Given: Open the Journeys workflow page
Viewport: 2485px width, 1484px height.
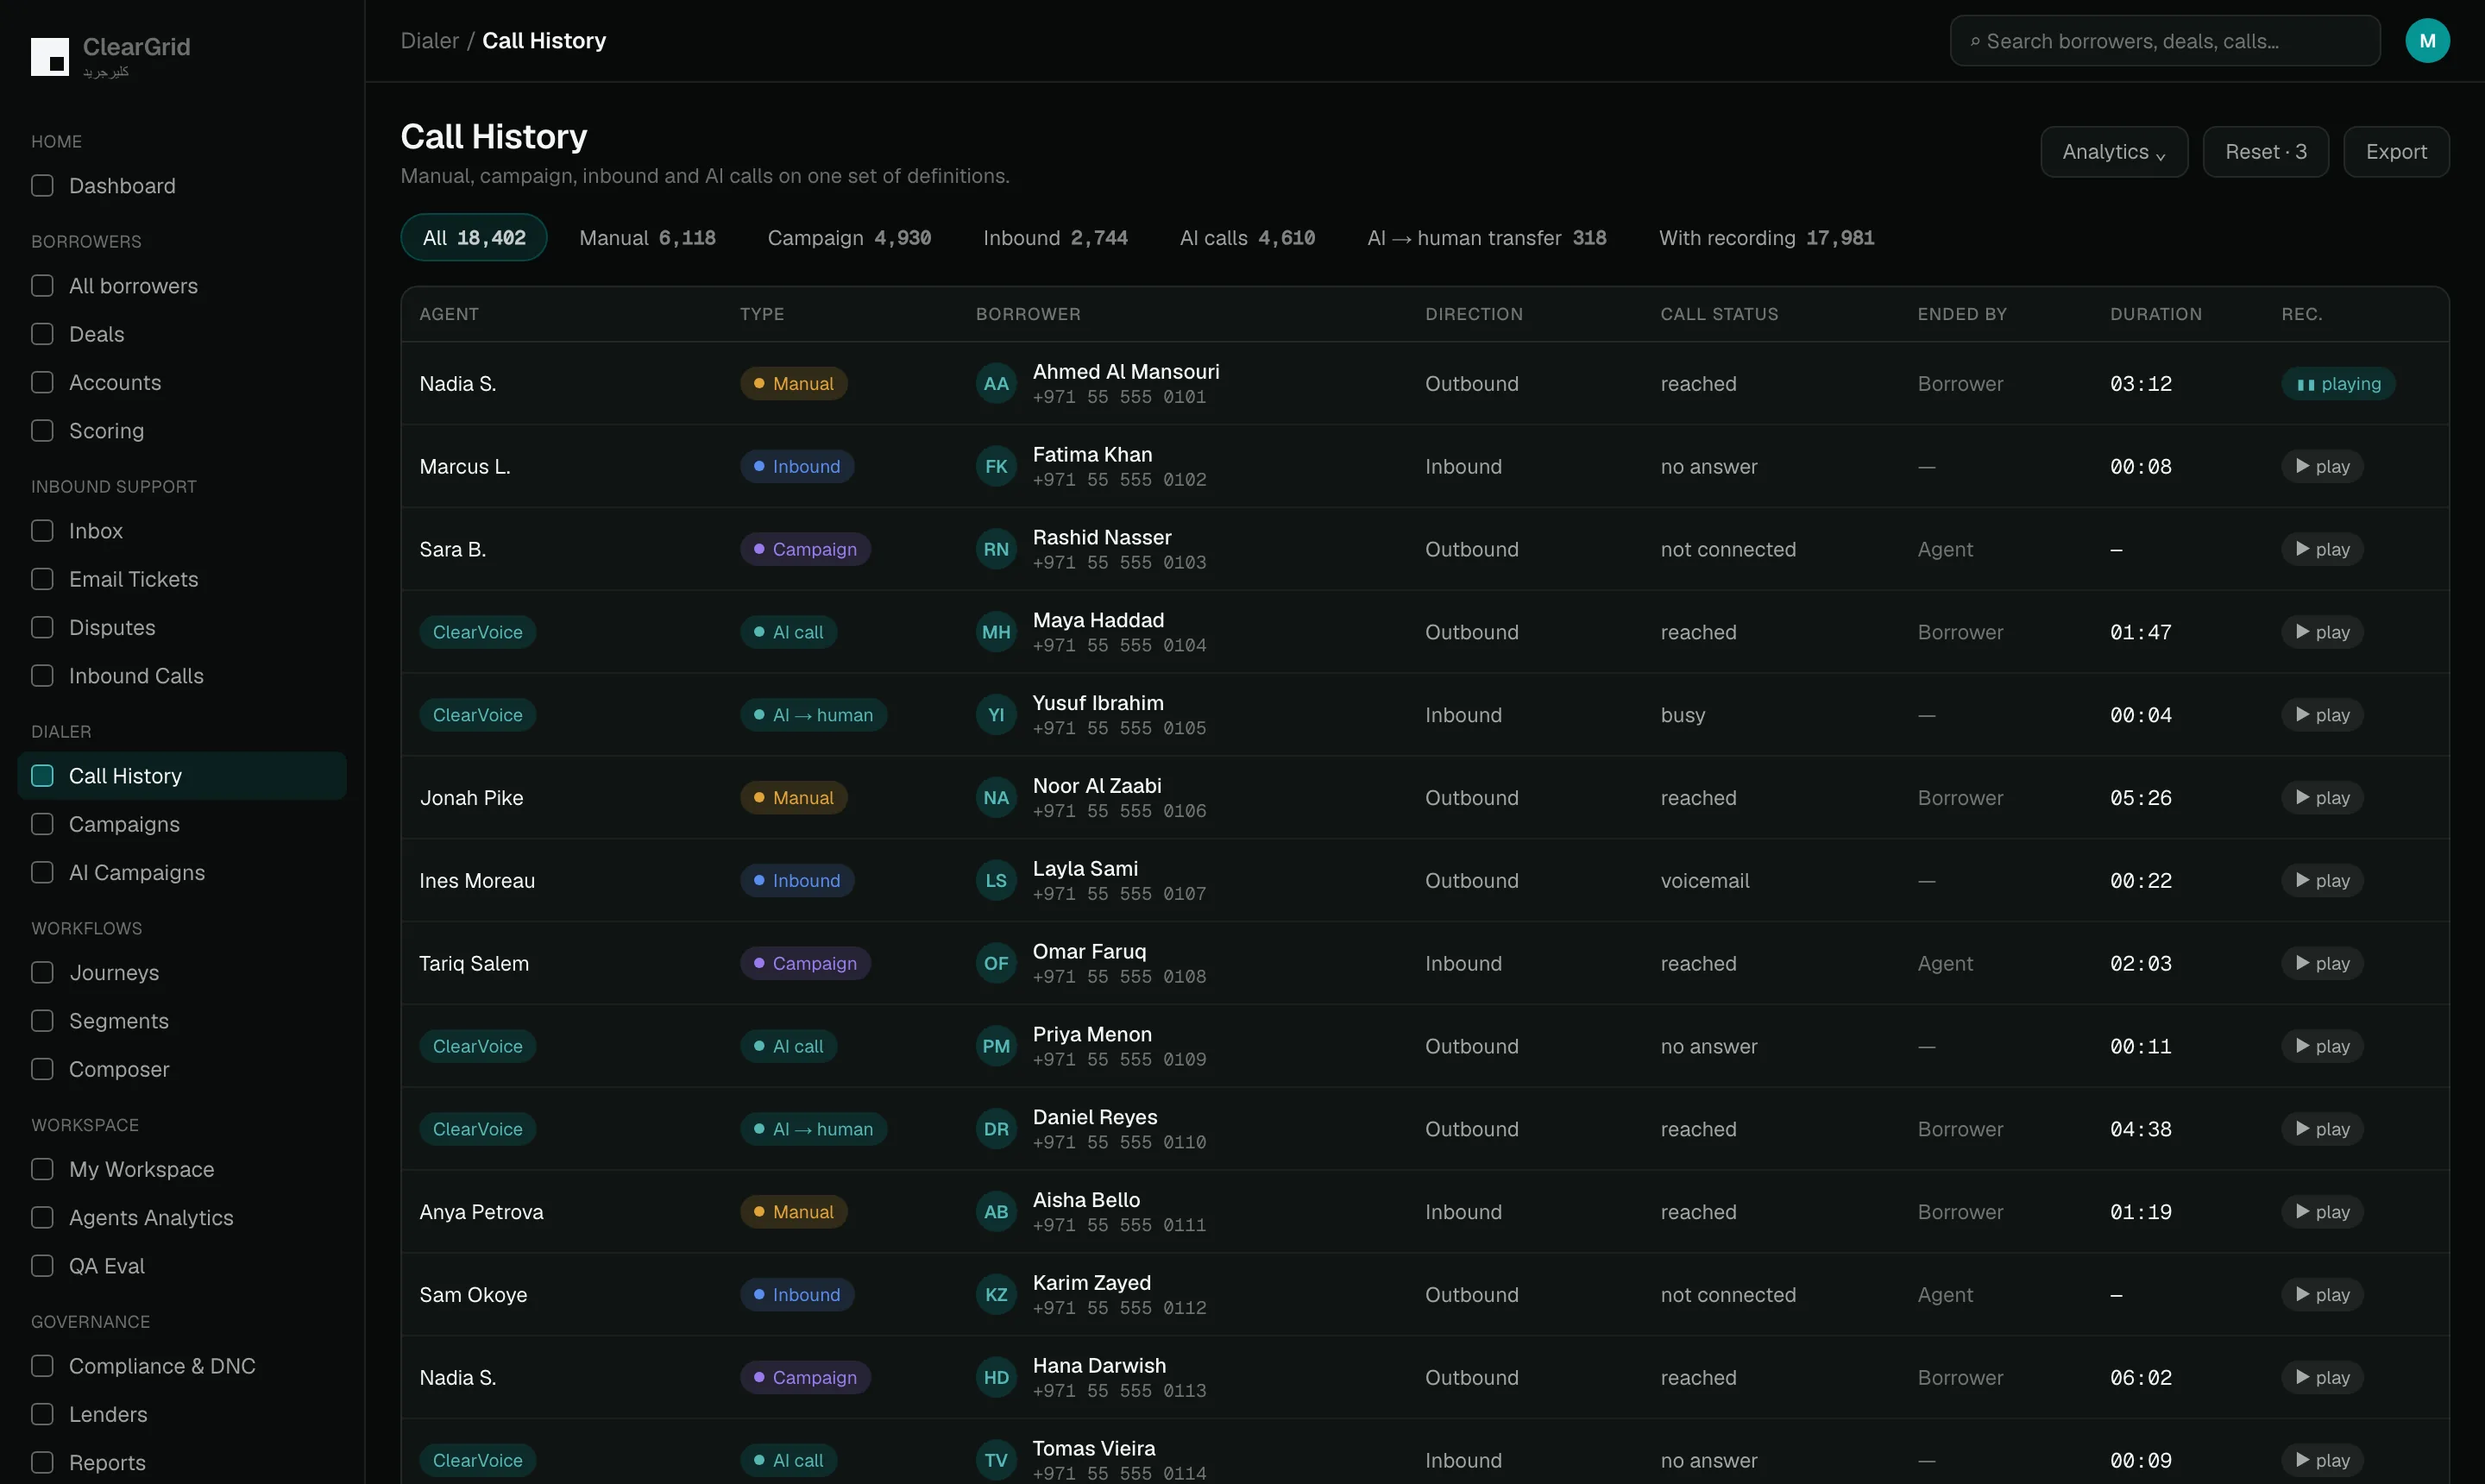Looking at the screenshot, I should (182, 973).
